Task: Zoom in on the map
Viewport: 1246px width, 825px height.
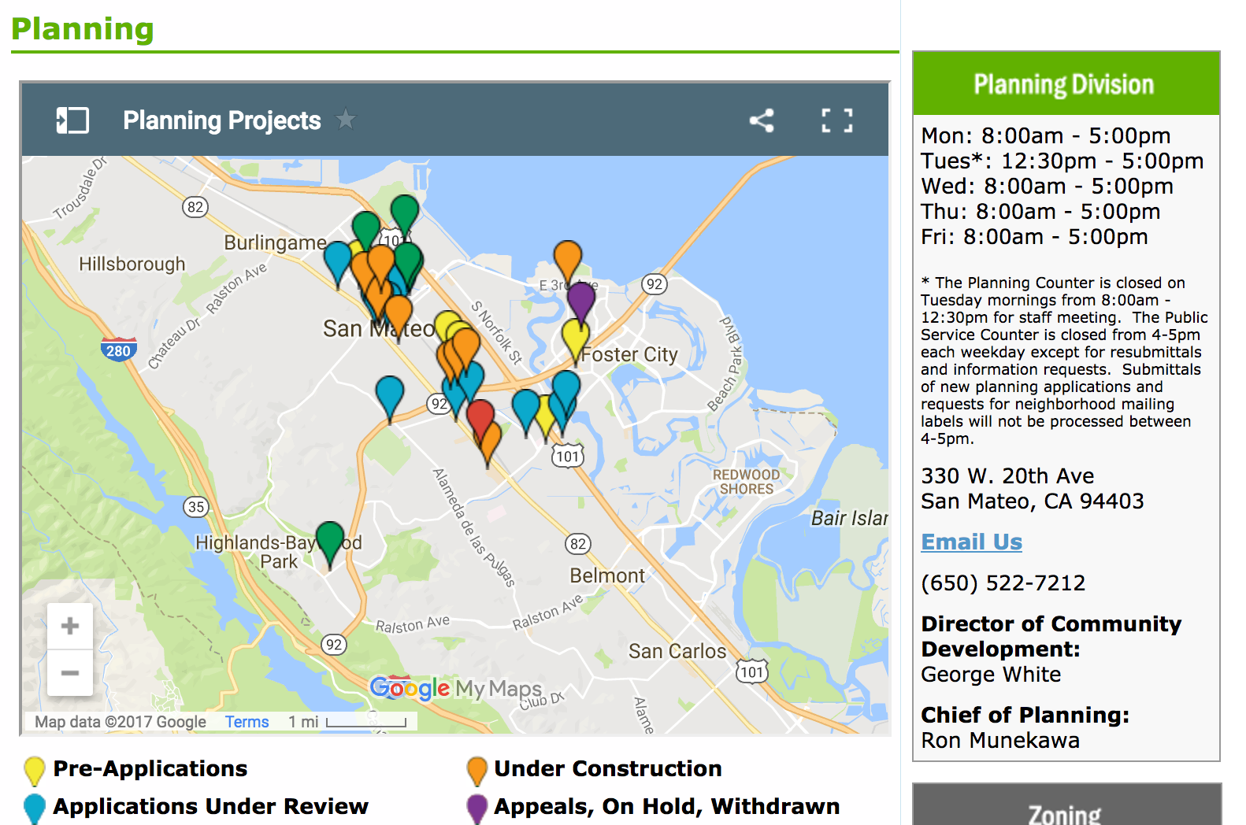Action: 70,626
